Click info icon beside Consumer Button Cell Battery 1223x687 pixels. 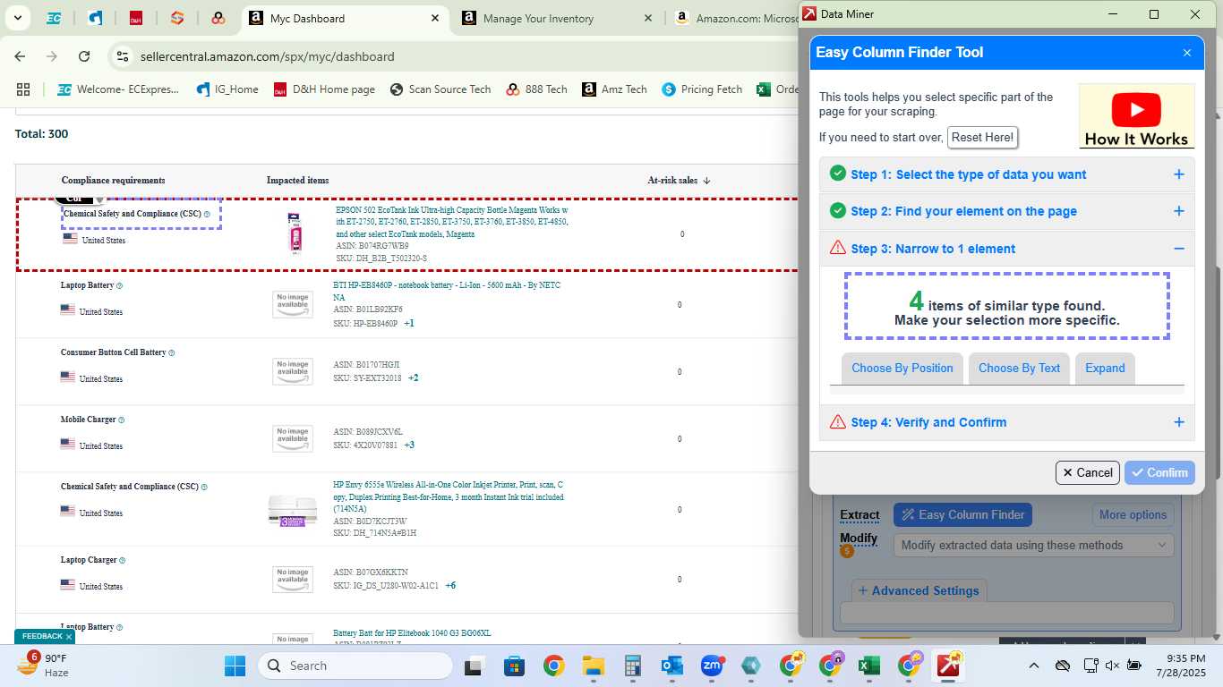click(172, 352)
